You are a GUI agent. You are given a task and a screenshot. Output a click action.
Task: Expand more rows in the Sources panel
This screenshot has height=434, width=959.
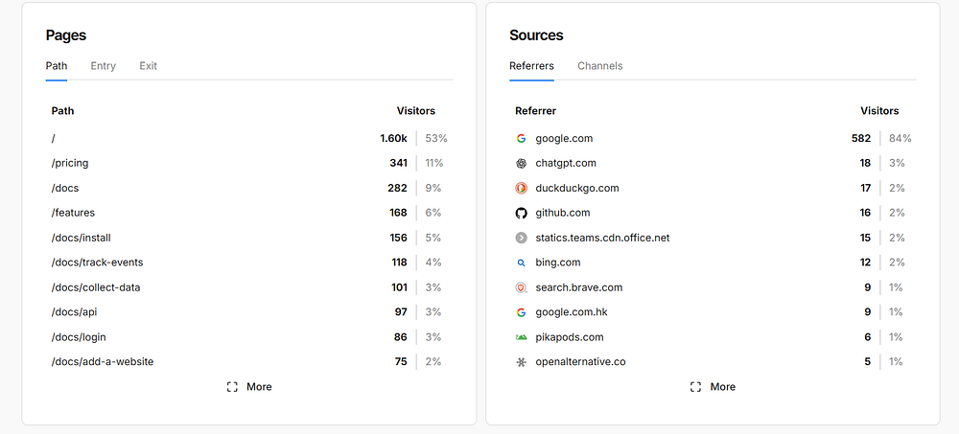coord(713,387)
